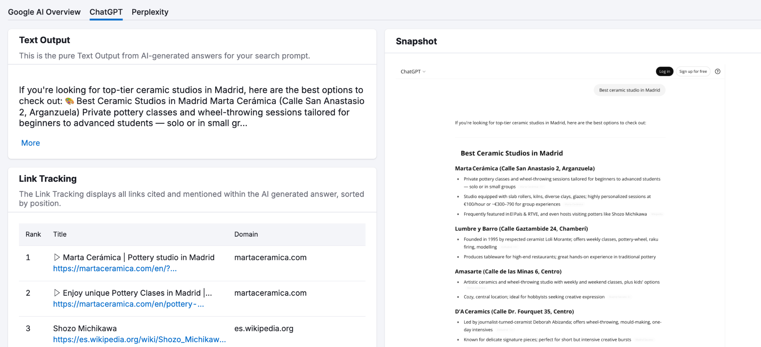Click the Marta Cerámica Calle San Anastasio heading
Image resolution: width=761 pixels, height=347 pixels.
525,169
